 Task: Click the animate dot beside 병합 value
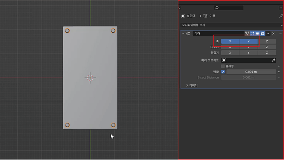pos(279,72)
